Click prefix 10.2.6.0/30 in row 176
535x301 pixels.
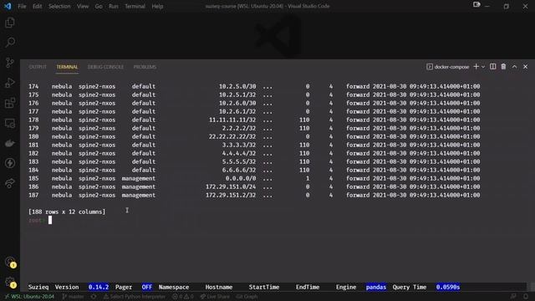point(237,103)
